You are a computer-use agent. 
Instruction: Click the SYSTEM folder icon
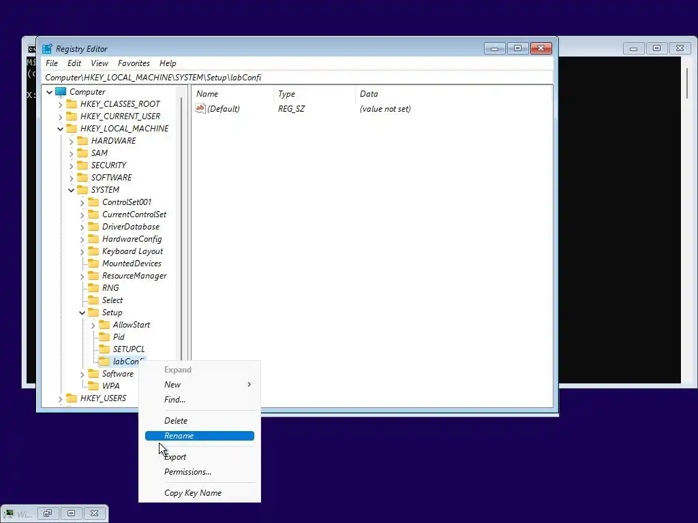click(82, 190)
